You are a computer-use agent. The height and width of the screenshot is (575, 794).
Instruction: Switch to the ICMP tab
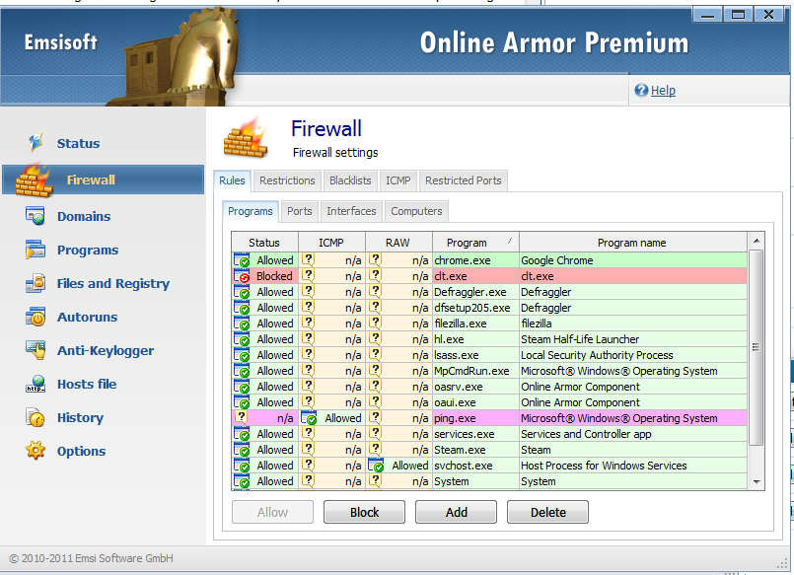point(398,180)
